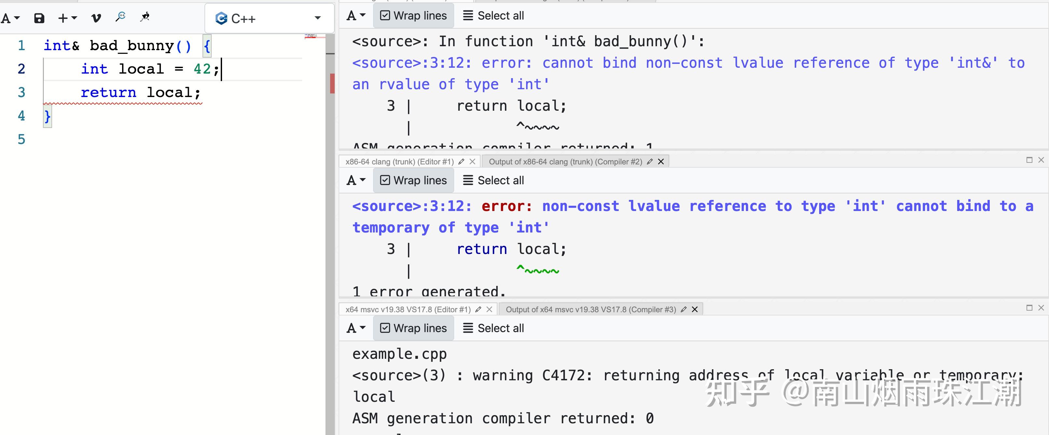The height and width of the screenshot is (435, 1049).
Task: Open the C++ language selector dropdown
Action: tap(269, 18)
